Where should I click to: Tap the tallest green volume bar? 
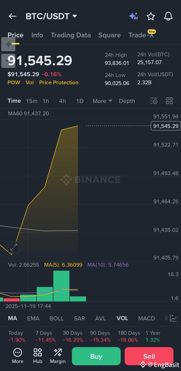[61, 286]
